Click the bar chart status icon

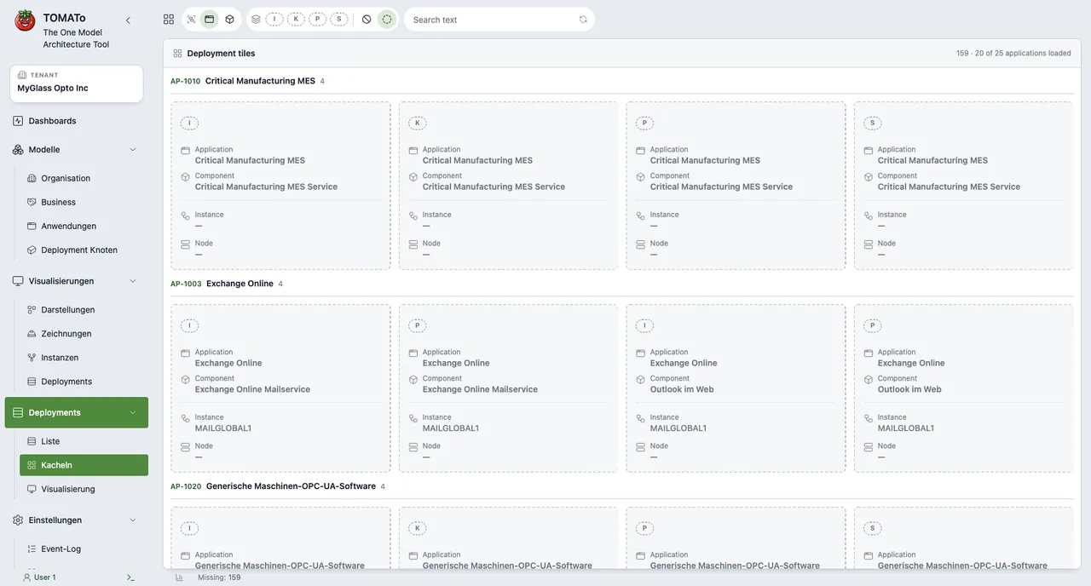click(179, 577)
